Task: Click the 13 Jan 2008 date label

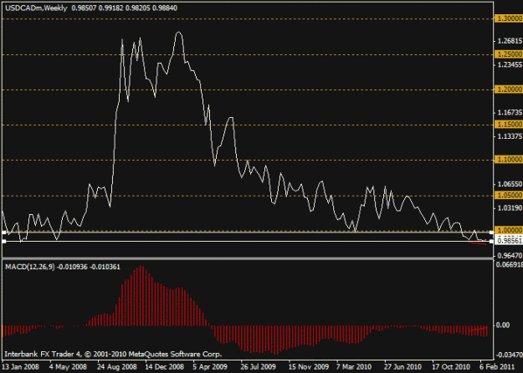Action: pyautogui.click(x=21, y=367)
